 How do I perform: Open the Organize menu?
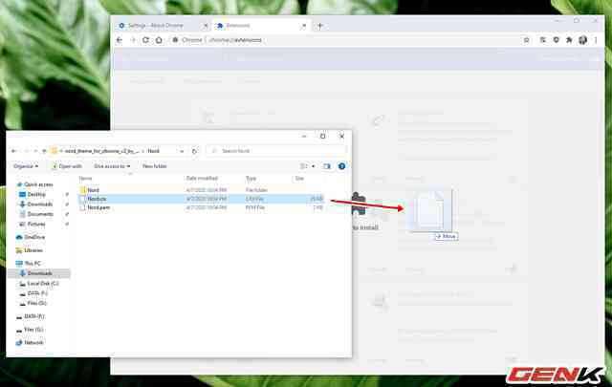(26, 166)
